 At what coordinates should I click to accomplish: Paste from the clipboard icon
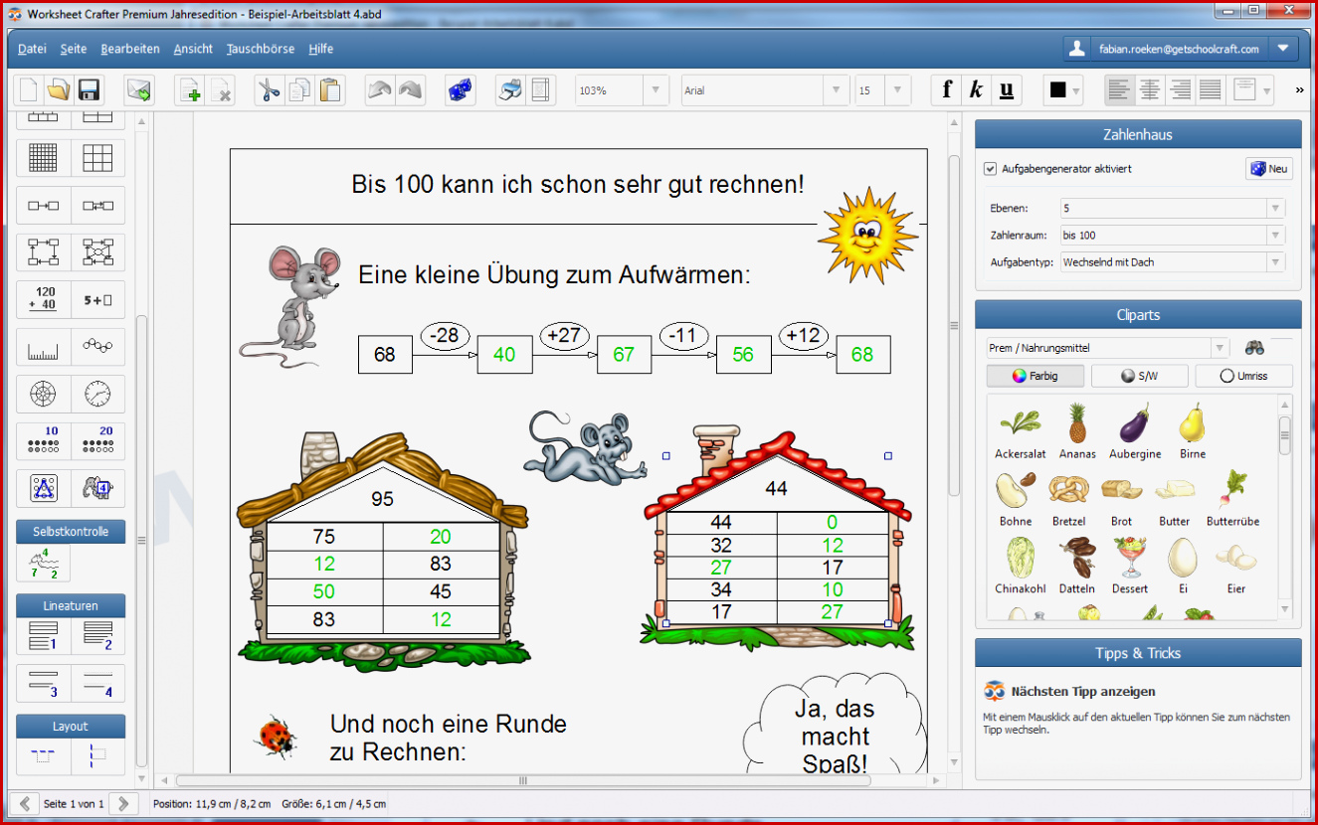[330, 90]
